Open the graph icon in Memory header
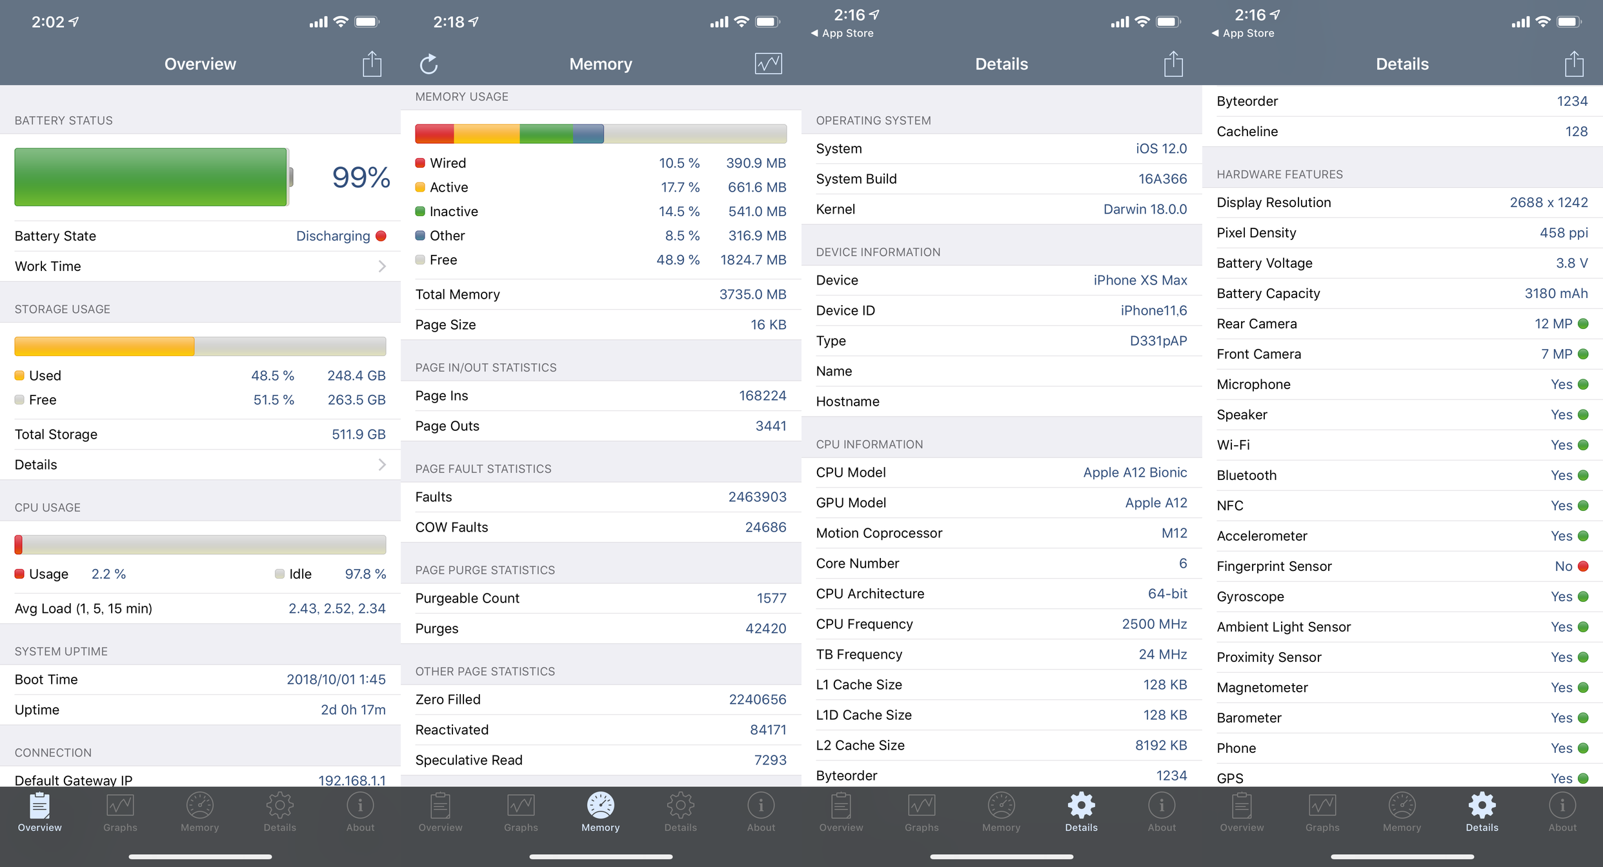1603x867 pixels. pyautogui.click(x=768, y=64)
